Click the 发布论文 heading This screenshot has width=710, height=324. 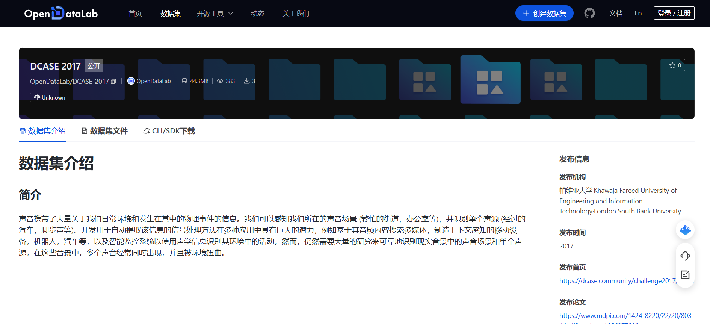(572, 302)
